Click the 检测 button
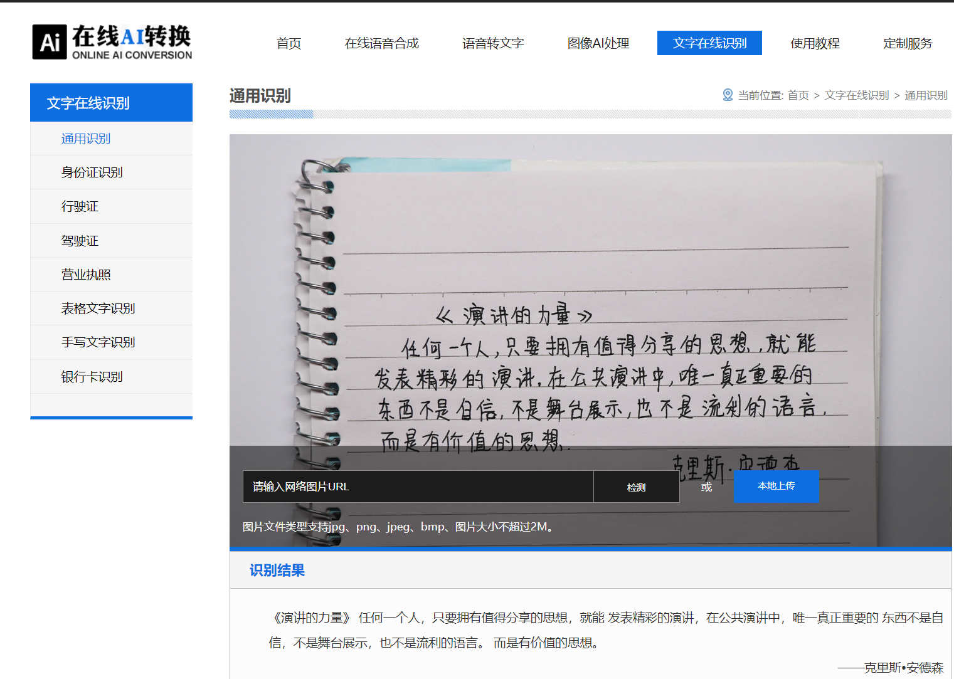The image size is (954, 679). tap(636, 487)
